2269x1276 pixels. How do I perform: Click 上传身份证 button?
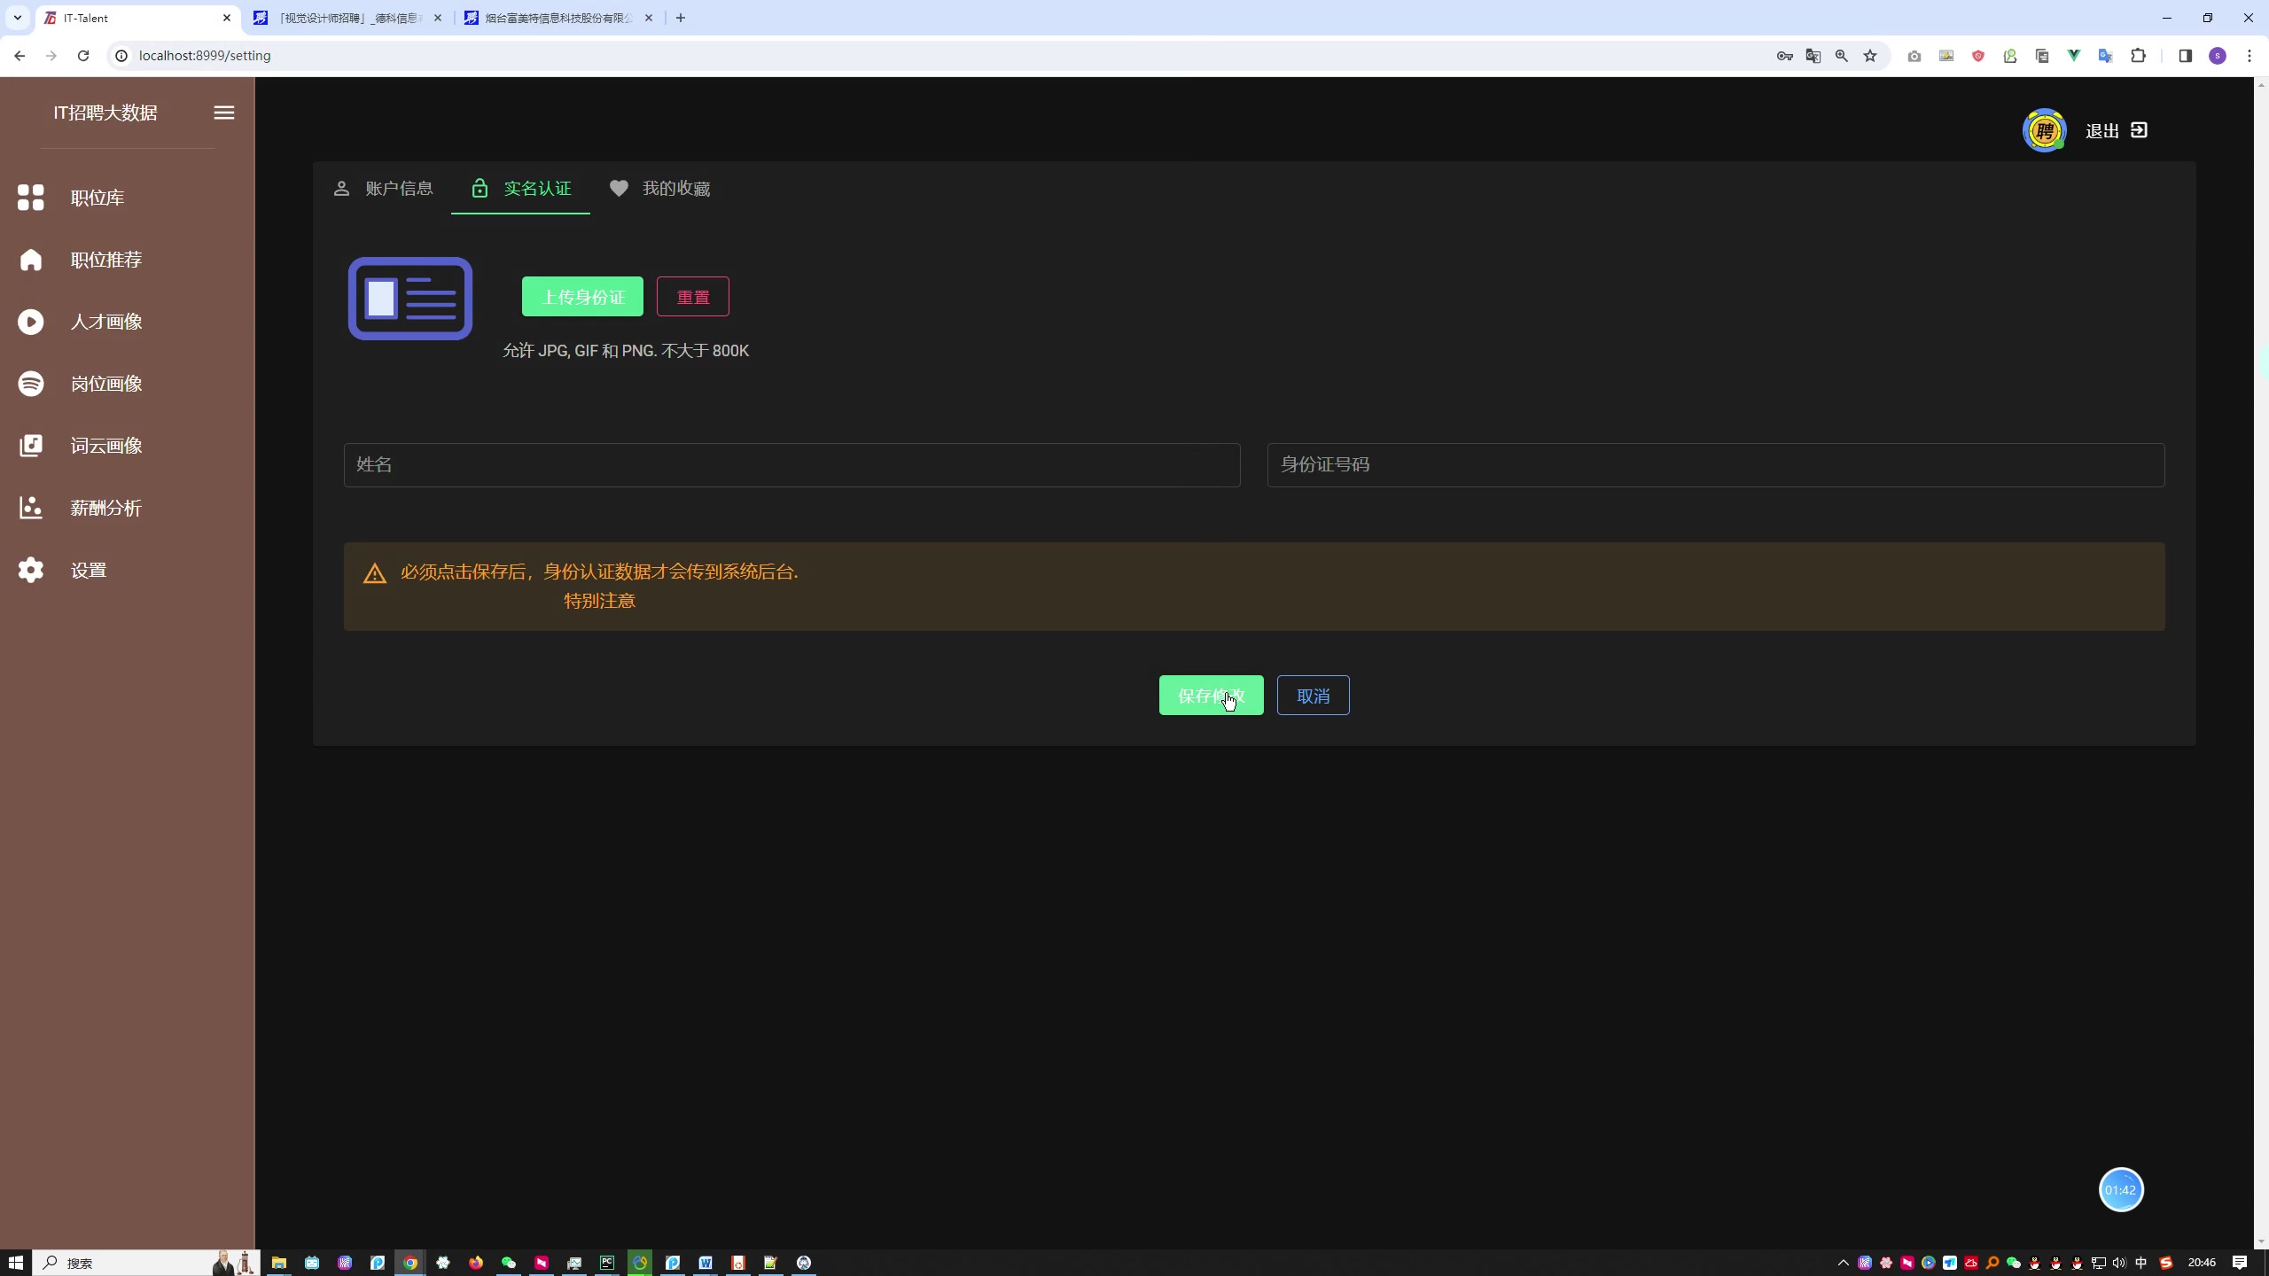(x=581, y=296)
